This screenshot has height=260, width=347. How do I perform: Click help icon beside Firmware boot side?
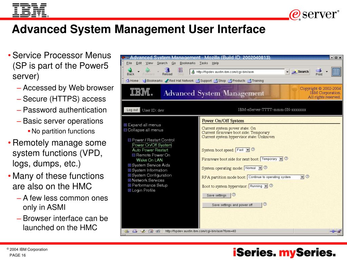click(x=286, y=158)
